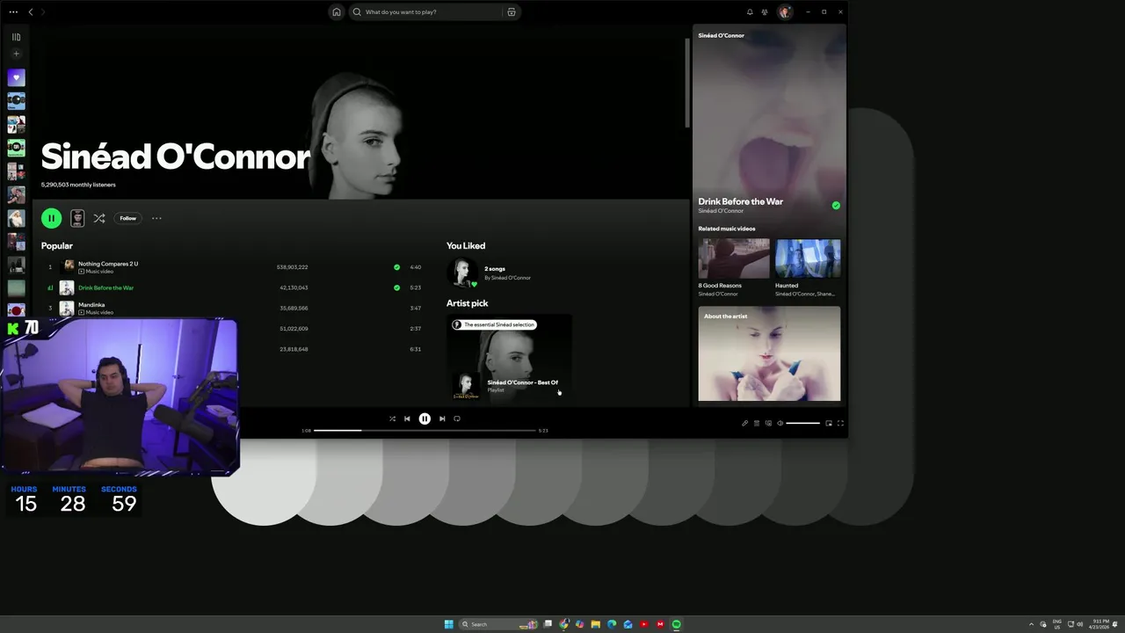Open the taskbar clock showing 9:11 PM
Viewport: 1125px width, 633px height.
[x=1099, y=624]
